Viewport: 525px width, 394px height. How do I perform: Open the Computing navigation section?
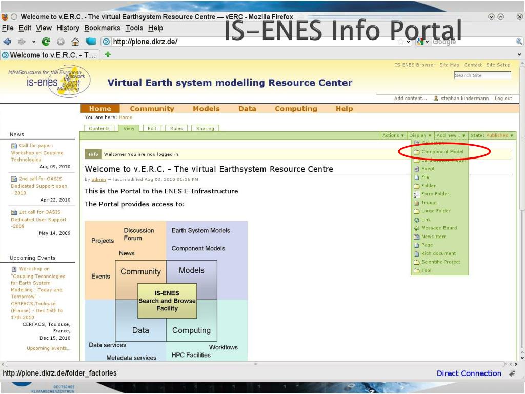296,109
